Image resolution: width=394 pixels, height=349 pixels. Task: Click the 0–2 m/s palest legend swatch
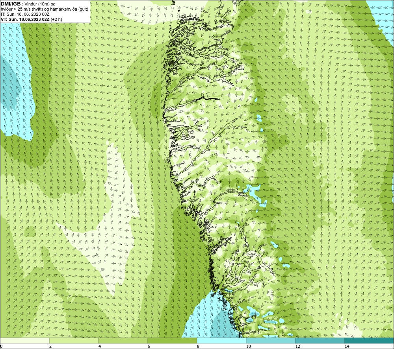pyautogui.click(x=24, y=341)
